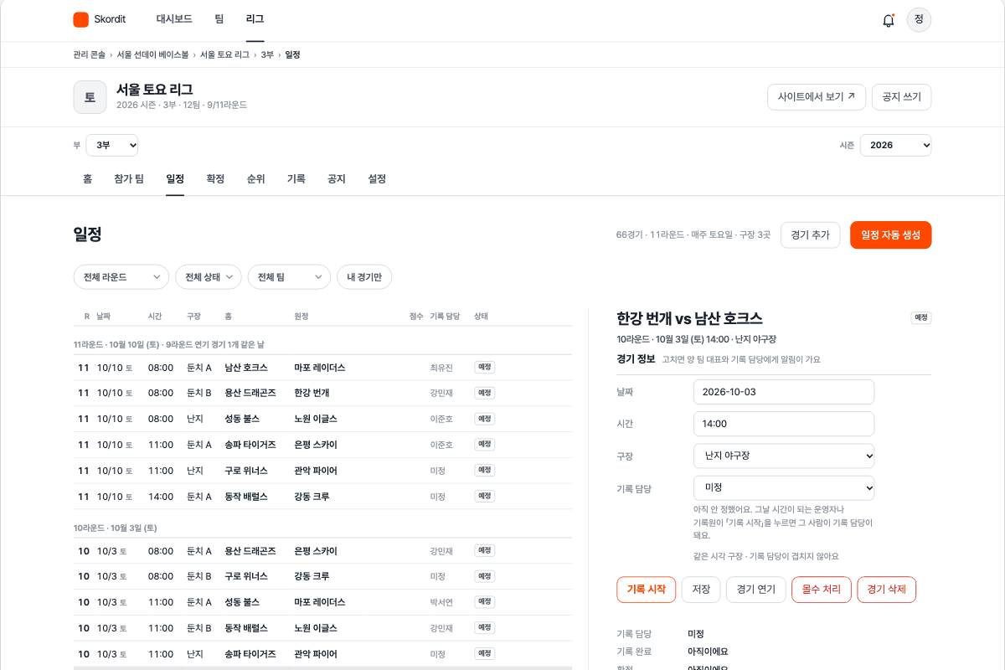Screen dimensions: 1005x670
Task: Expand the 전체 상태 filter
Action: click(209, 277)
